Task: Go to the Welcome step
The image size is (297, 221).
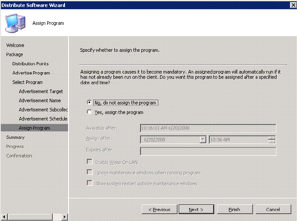Action: (15, 45)
